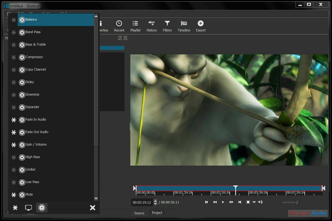Open the Export panel
The image size is (332, 221).
[201, 26]
